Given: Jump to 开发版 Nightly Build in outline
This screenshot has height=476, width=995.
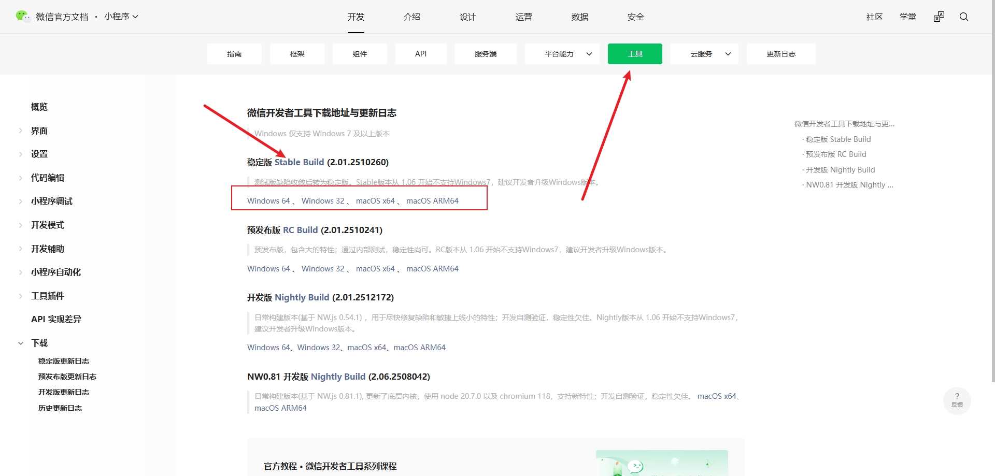Looking at the screenshot, I should 840,170.
